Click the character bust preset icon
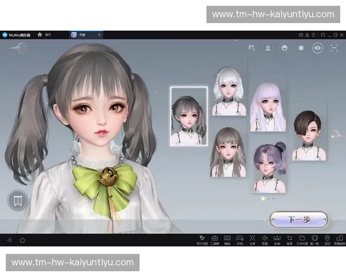Screen dimensions: 346x277 click(x=268, y=48)
